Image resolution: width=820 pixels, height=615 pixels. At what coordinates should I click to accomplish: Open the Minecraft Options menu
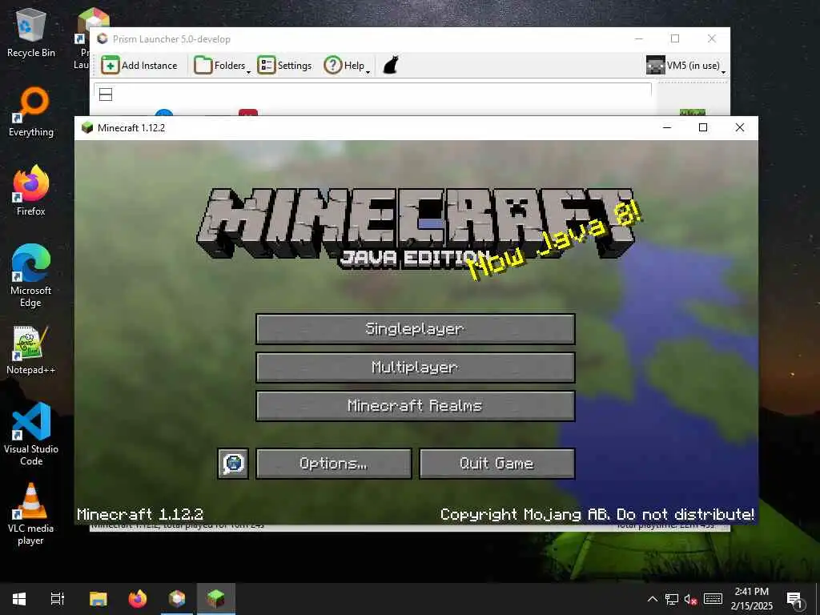[x=334, y=464]
